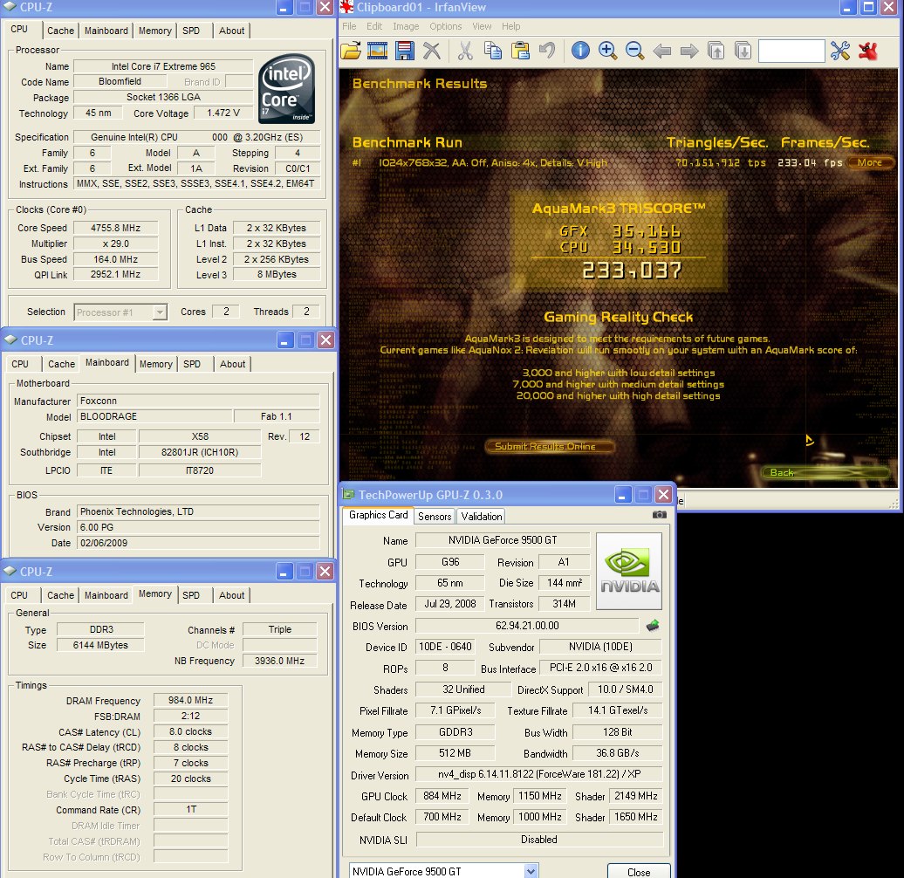The image size is (904, 878).
Task: Click the BIOS Version value 62.94.21.00.00
Action: [x=527, y=626]
